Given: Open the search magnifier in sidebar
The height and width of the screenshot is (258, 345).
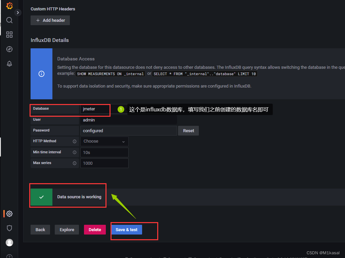Looking at the screenshot, I should tap(9, 20).
